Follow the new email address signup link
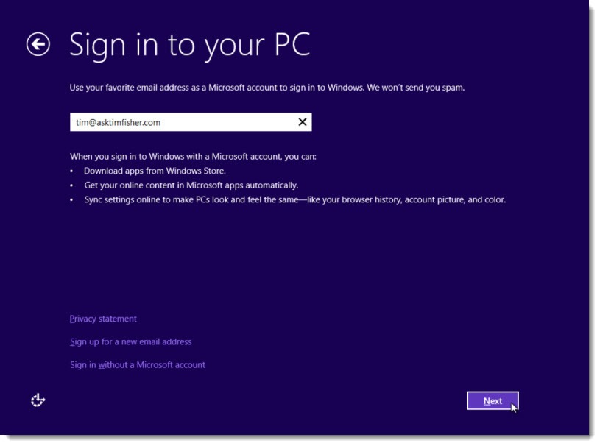The image size is (600, 446). 130,341
